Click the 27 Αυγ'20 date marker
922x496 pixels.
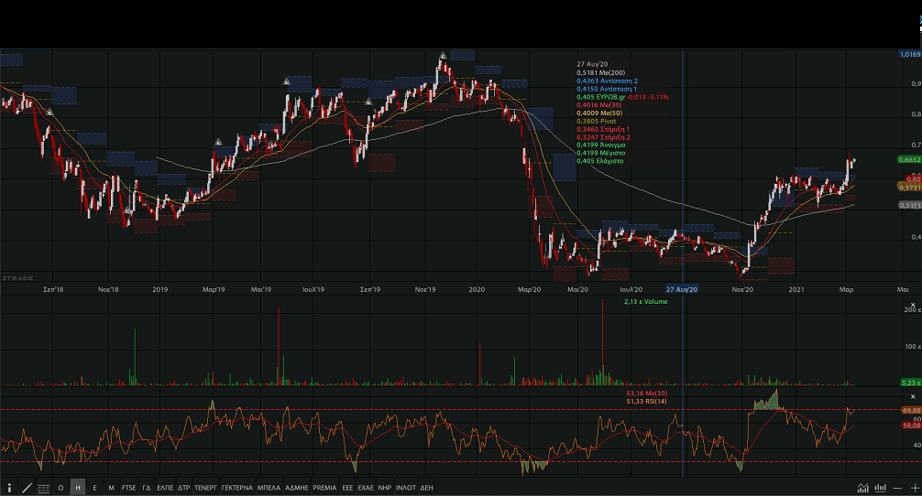(682, 289)
